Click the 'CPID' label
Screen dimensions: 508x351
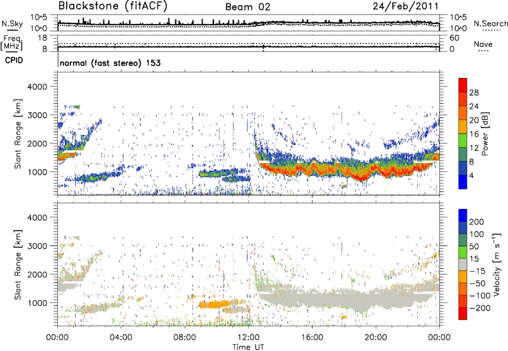pyautogui.click(x=14, y=60)
